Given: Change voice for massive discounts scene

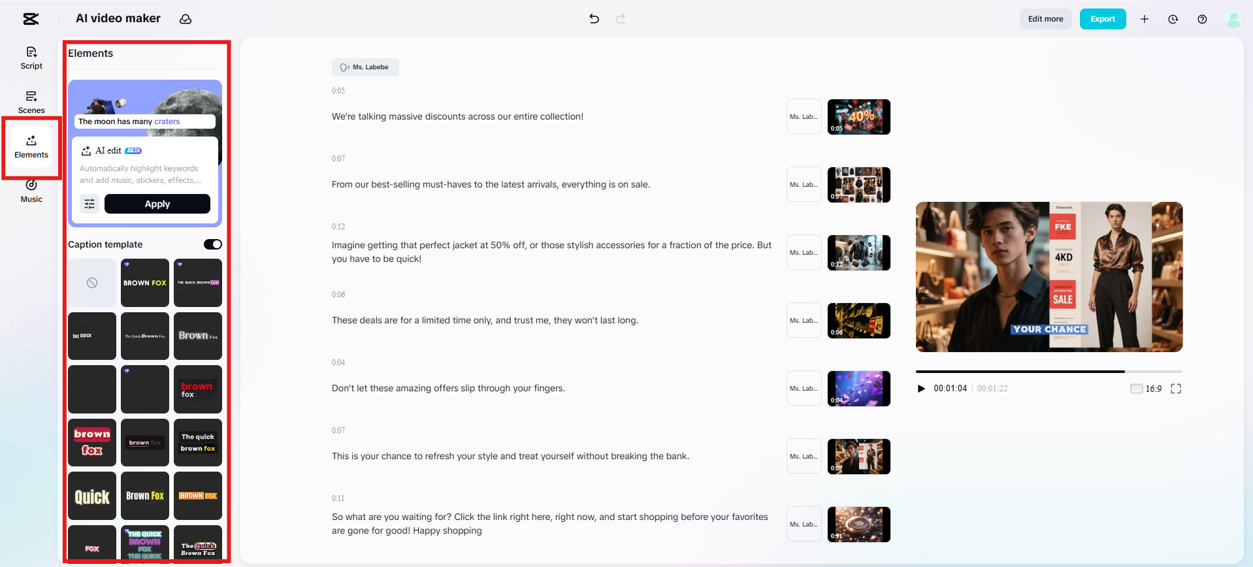Looking at the screenshot, I should click(x=804, y=117).
